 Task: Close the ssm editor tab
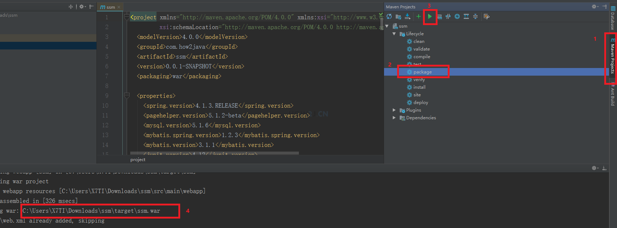click(x=119, y=7)
